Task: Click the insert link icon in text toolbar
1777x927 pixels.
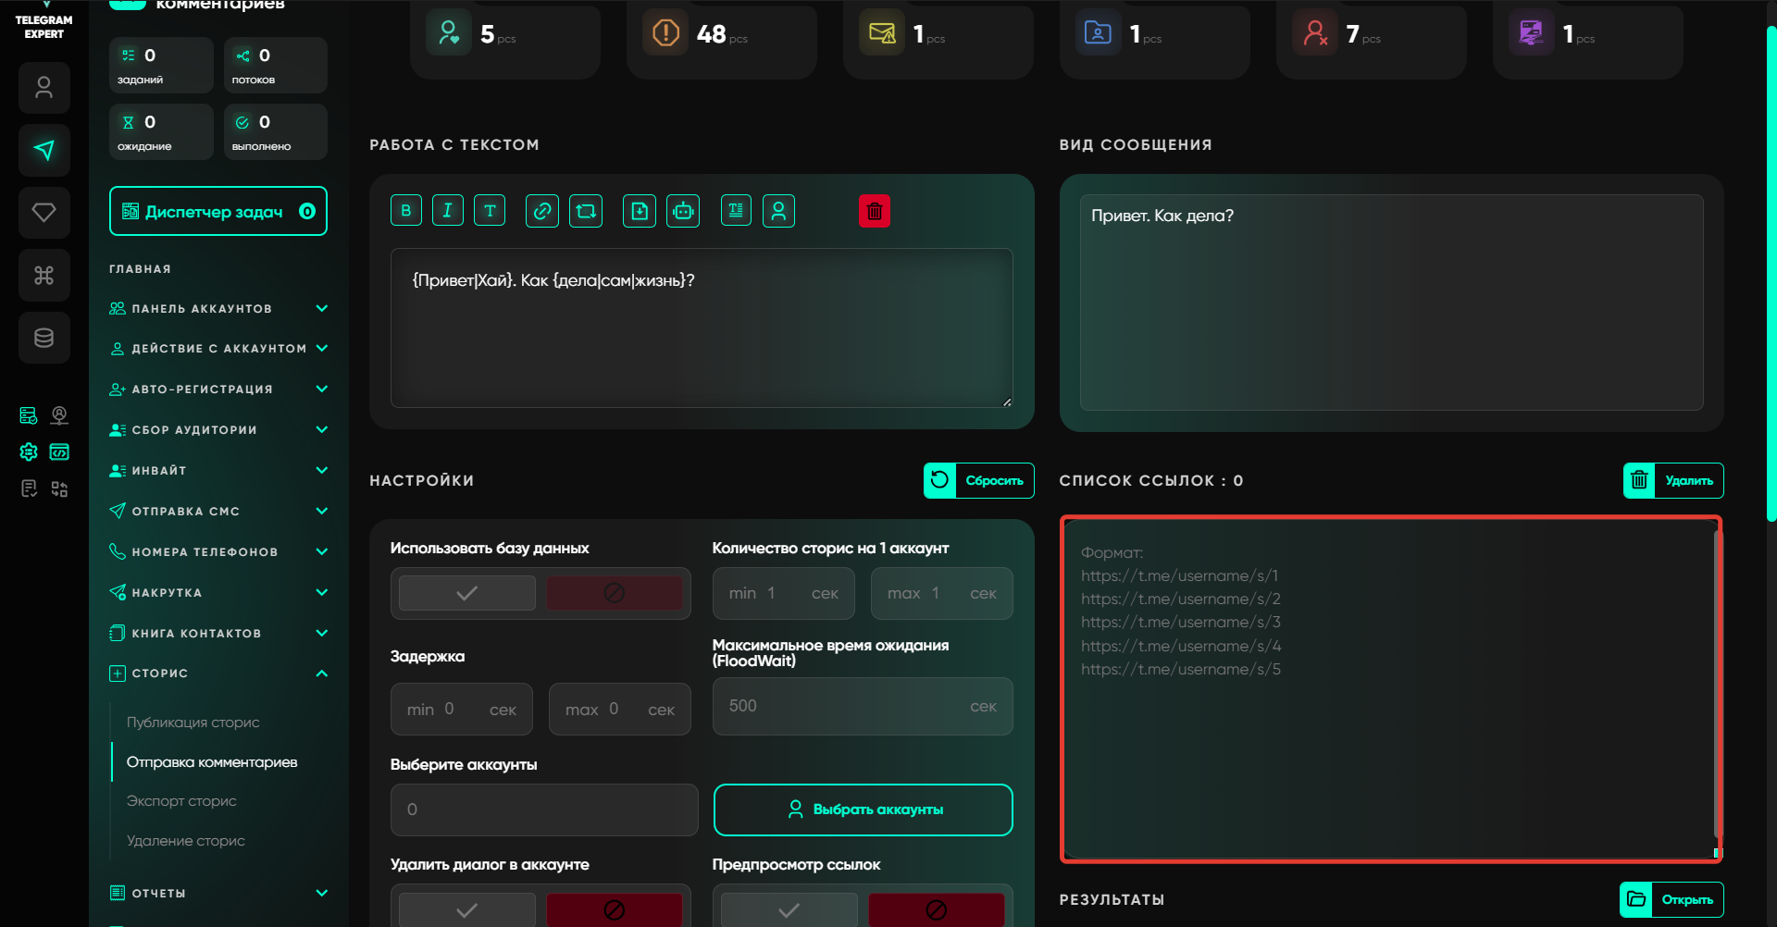Action: coord(542,211)
